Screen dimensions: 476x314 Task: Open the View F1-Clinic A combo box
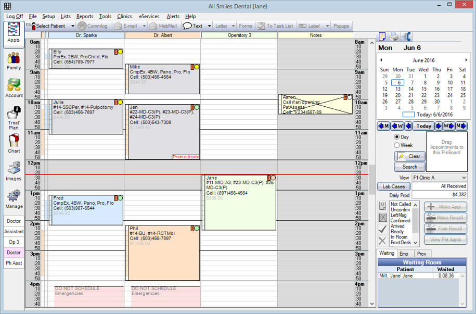click(439, 178)
